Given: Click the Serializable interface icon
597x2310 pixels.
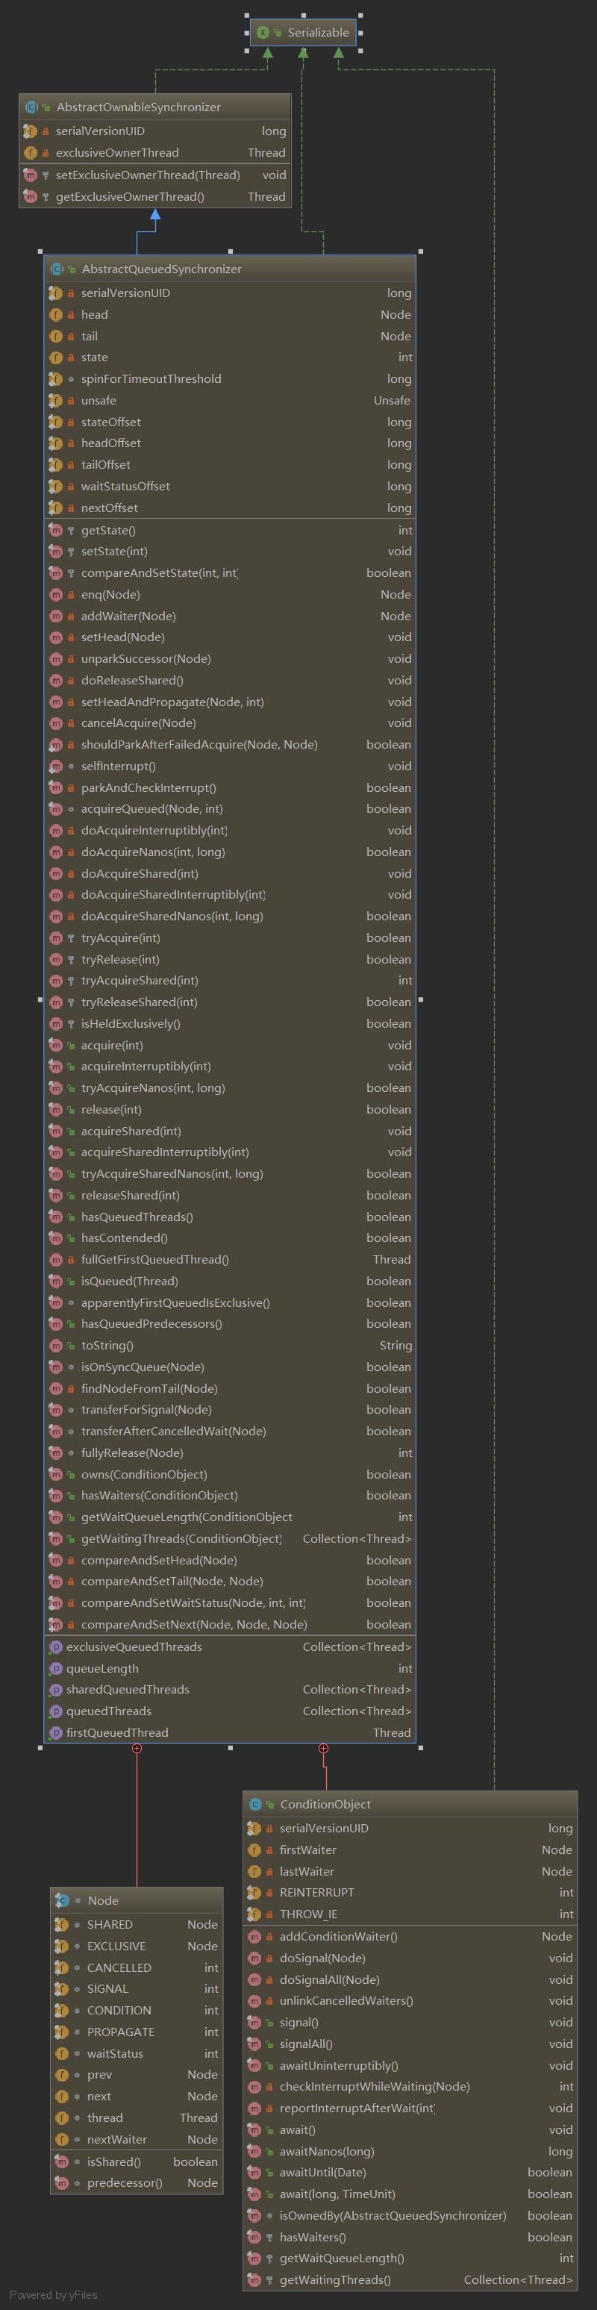Looking at the screenshot, I should click(x=263, y=32).
